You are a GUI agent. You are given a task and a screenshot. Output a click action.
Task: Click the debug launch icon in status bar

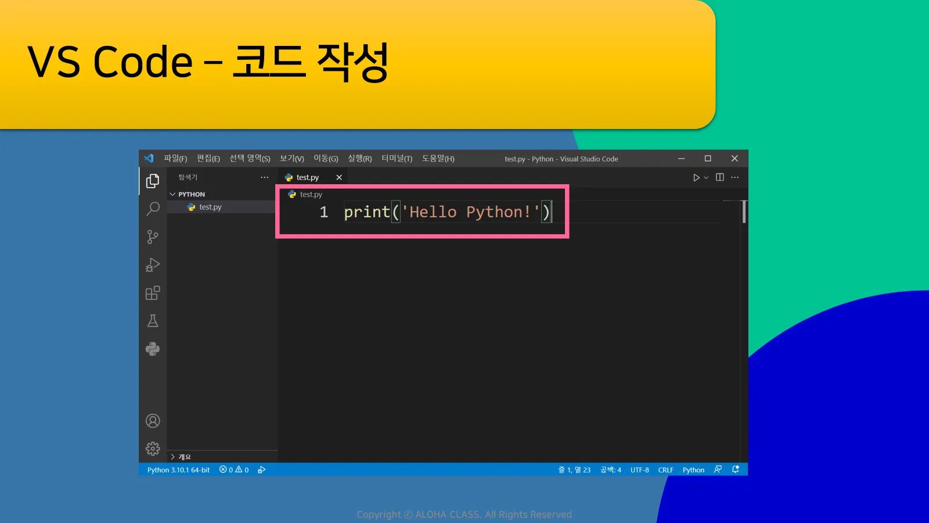tap(262, 470)
